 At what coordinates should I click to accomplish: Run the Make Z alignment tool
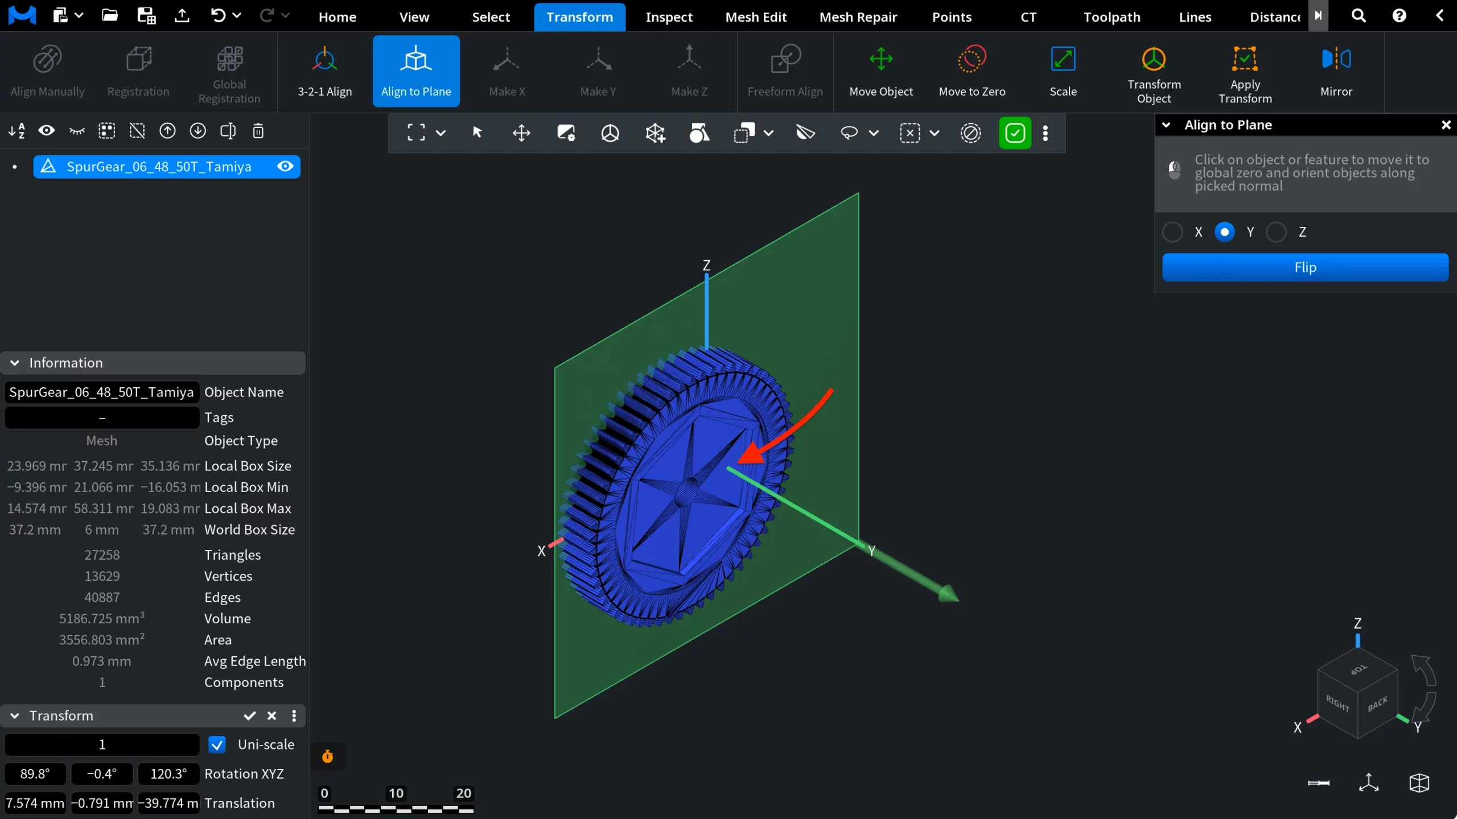(x=688, y=71)
